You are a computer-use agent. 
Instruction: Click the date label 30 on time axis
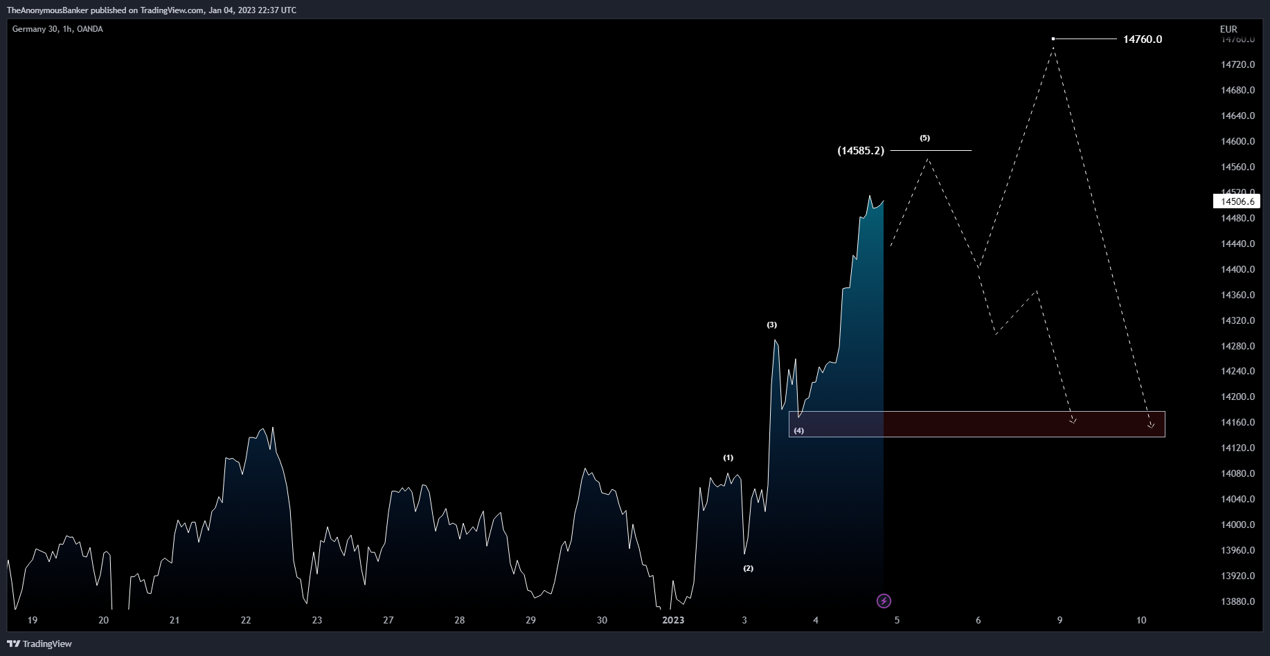602,620
